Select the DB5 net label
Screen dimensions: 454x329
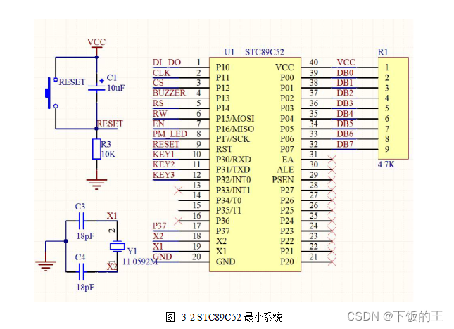tap(345, 124)
